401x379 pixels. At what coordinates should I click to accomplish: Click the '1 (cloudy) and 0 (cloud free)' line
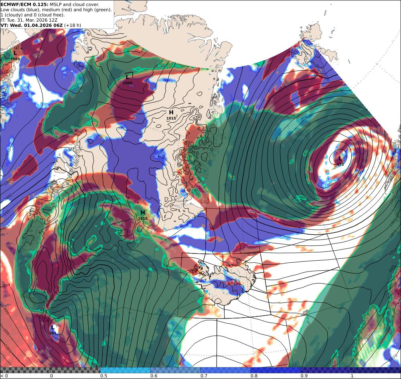tap(32, 15)
